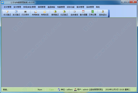Open 日常记事 notebook icon
The image size is (138, 93).
(93, 13)
